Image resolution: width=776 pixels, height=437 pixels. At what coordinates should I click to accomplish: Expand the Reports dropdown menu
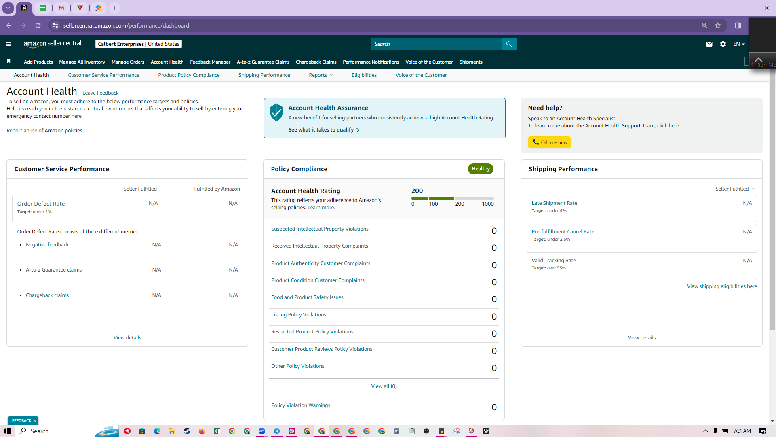[321, 75]
